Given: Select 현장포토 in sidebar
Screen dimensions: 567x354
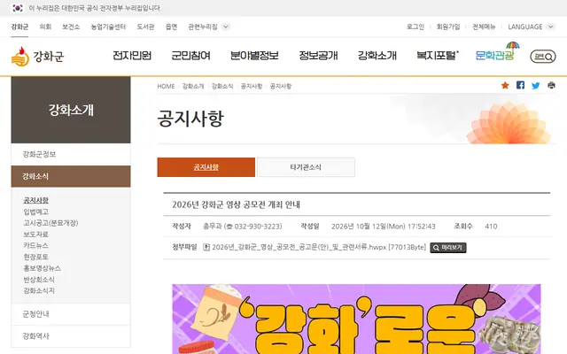Looking at the screenshot, I should click(35, 257).
